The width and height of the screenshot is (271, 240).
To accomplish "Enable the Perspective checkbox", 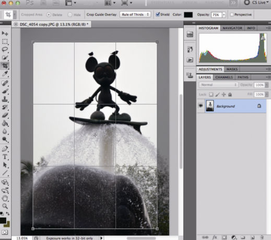I will (232, 15).
